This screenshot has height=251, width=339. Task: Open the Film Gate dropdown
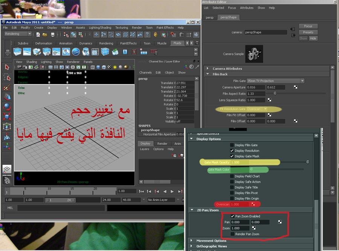click(275, 81)
